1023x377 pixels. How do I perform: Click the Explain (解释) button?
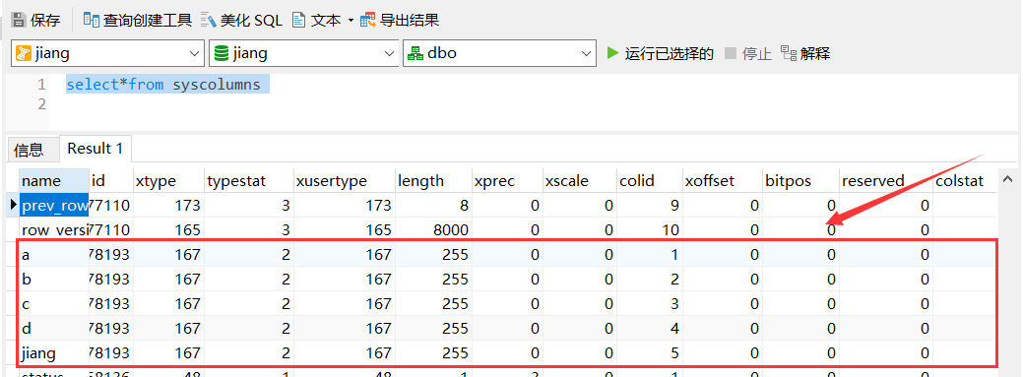click(805, 53)
